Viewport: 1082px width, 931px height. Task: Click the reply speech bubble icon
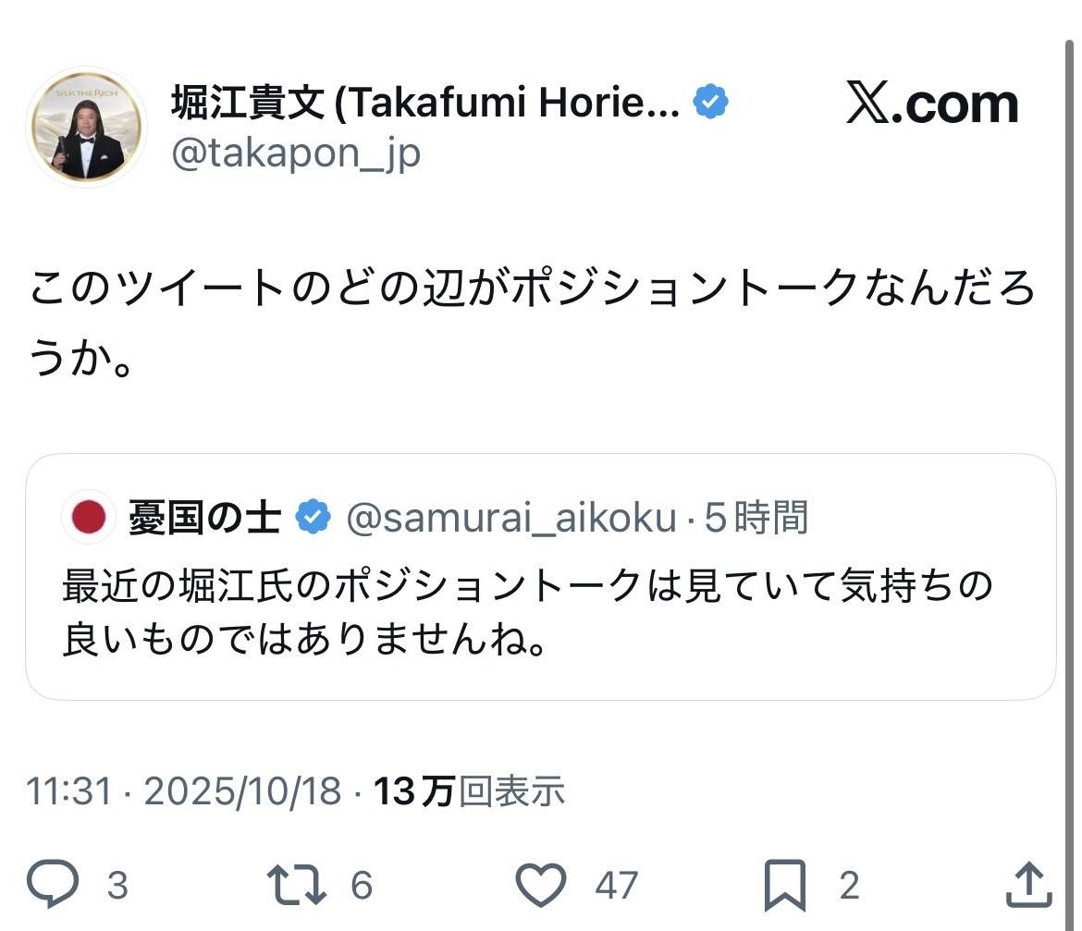[52, 885]
